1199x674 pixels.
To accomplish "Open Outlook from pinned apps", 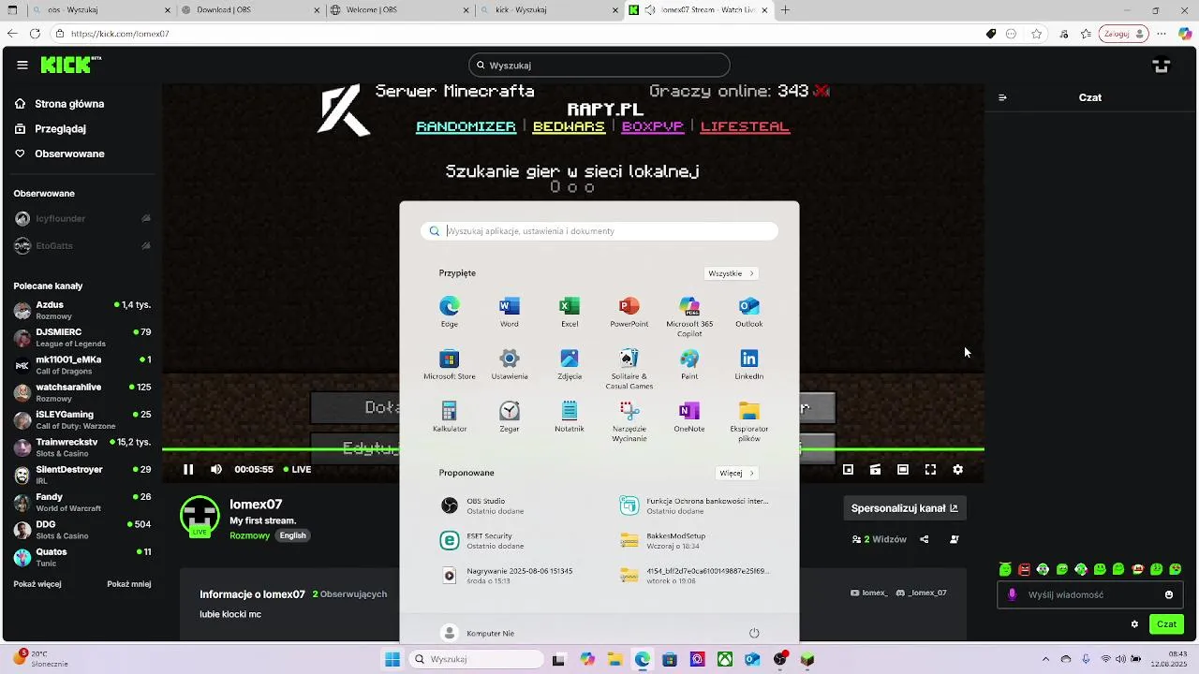I will tap(749, 312).
